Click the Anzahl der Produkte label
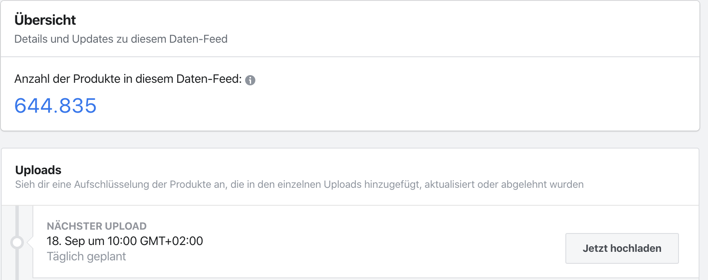This screenshot has width=708, height=280. point(128,79)
